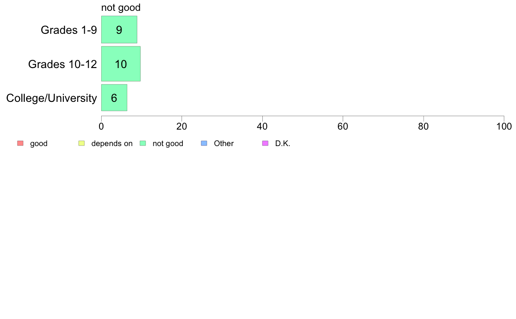Click the 'Grades 1-9' axis label
This screenshot has width=516, height=319.
pos(69,30)
